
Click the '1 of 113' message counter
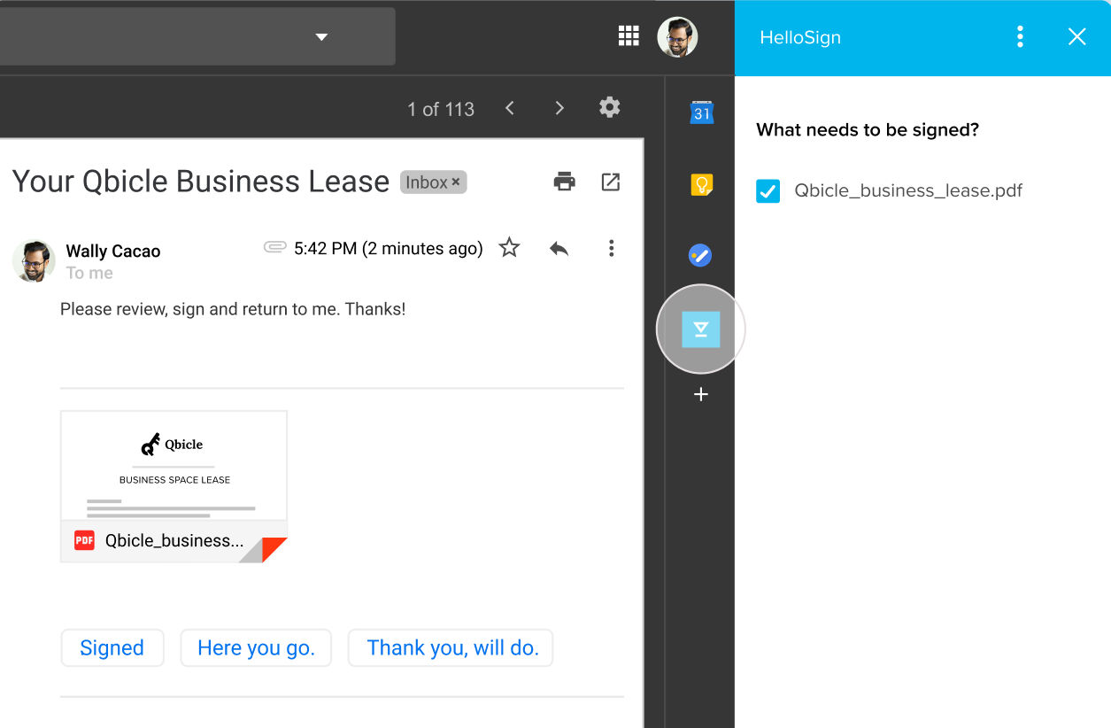coord(441,109)
